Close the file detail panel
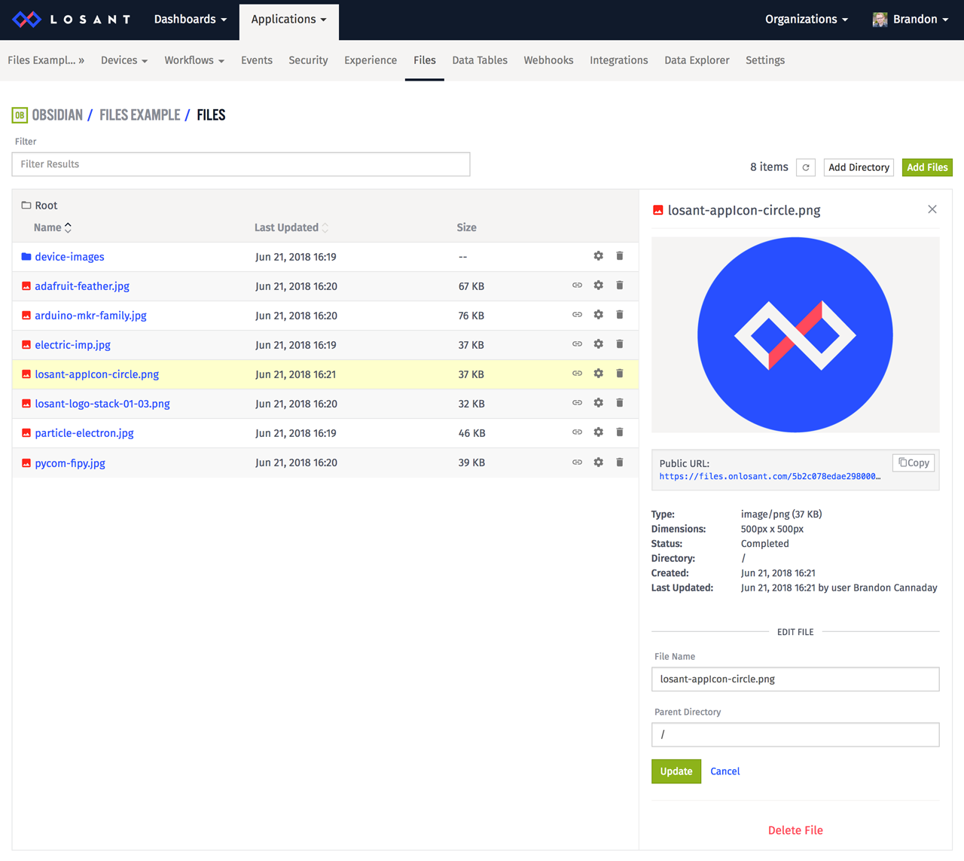Image resolution: width=964 pixels, height=861 pixels. [x=932, y=209]
